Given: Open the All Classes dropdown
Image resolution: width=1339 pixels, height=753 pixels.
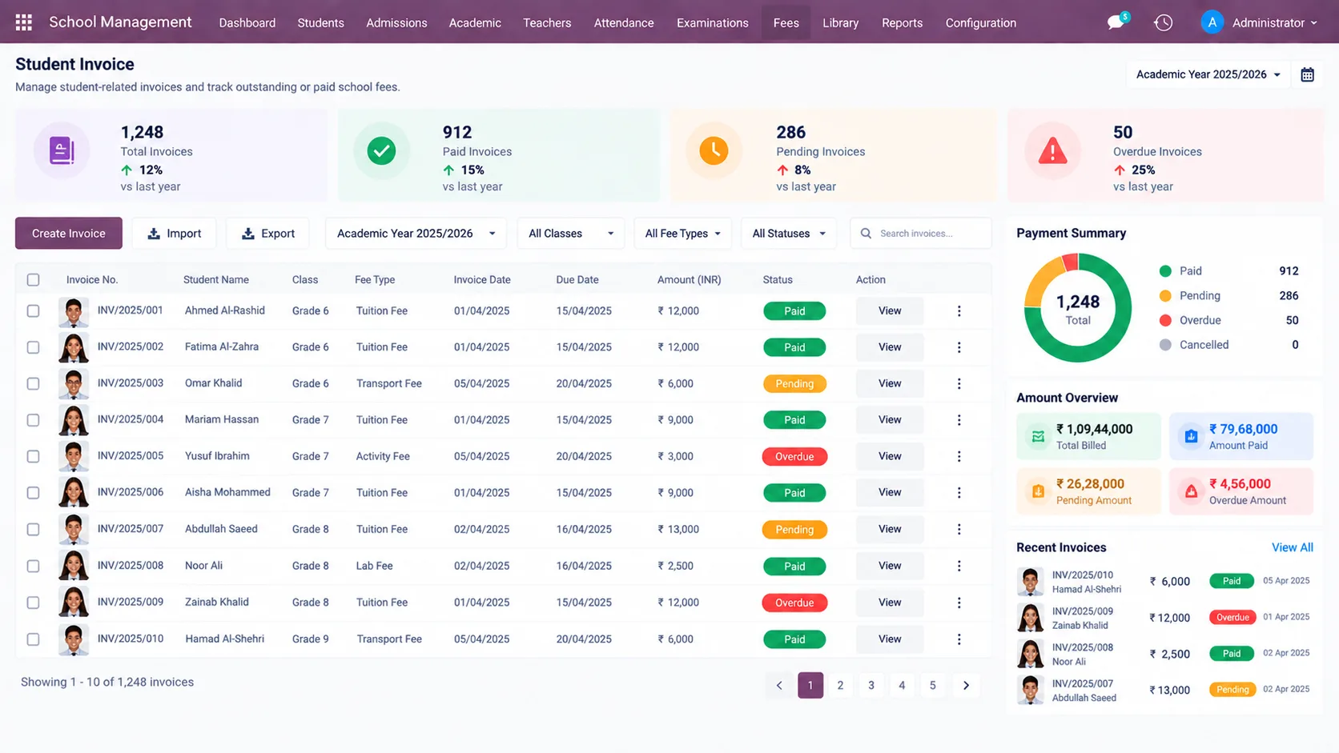Looking at the screenshot, I should coord(571,234).
